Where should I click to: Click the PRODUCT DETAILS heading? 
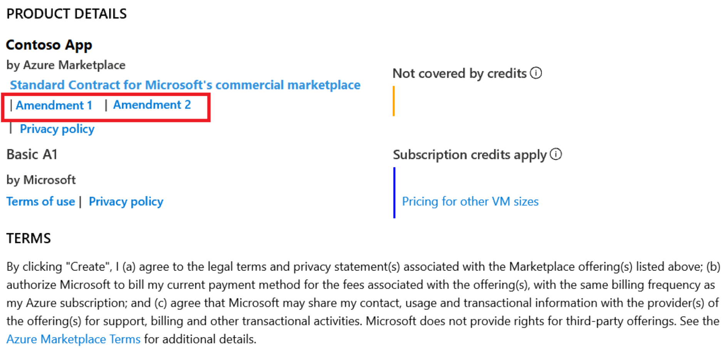[67, 14]
